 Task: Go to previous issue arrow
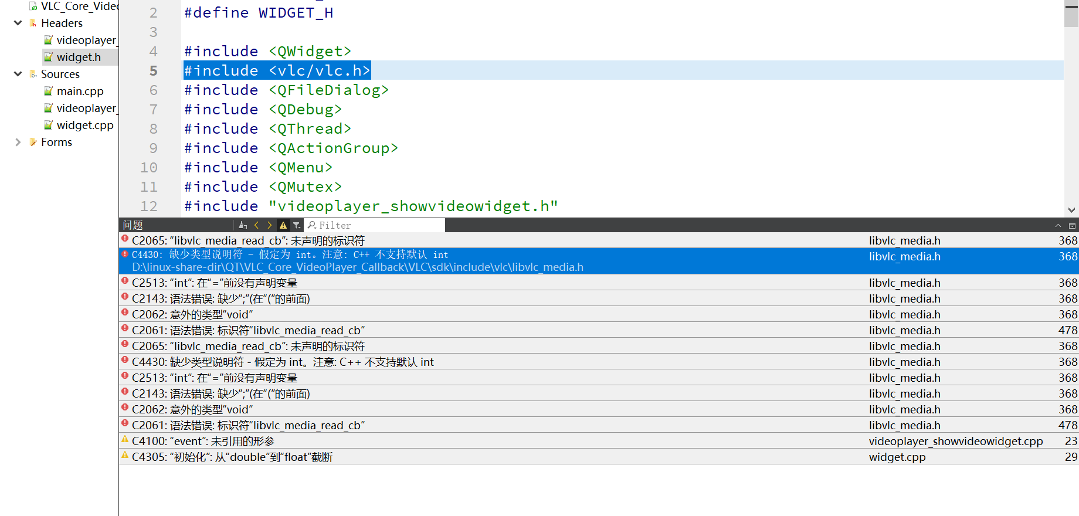(256, 225)
